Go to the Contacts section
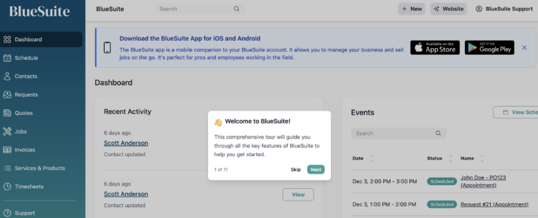 tap(41, 77)
